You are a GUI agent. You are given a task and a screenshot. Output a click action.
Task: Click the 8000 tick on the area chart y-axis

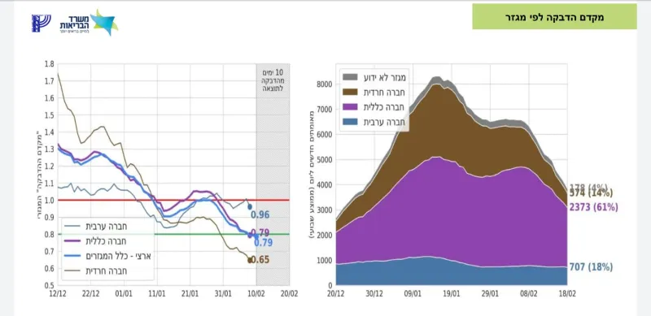click(325, 84)
